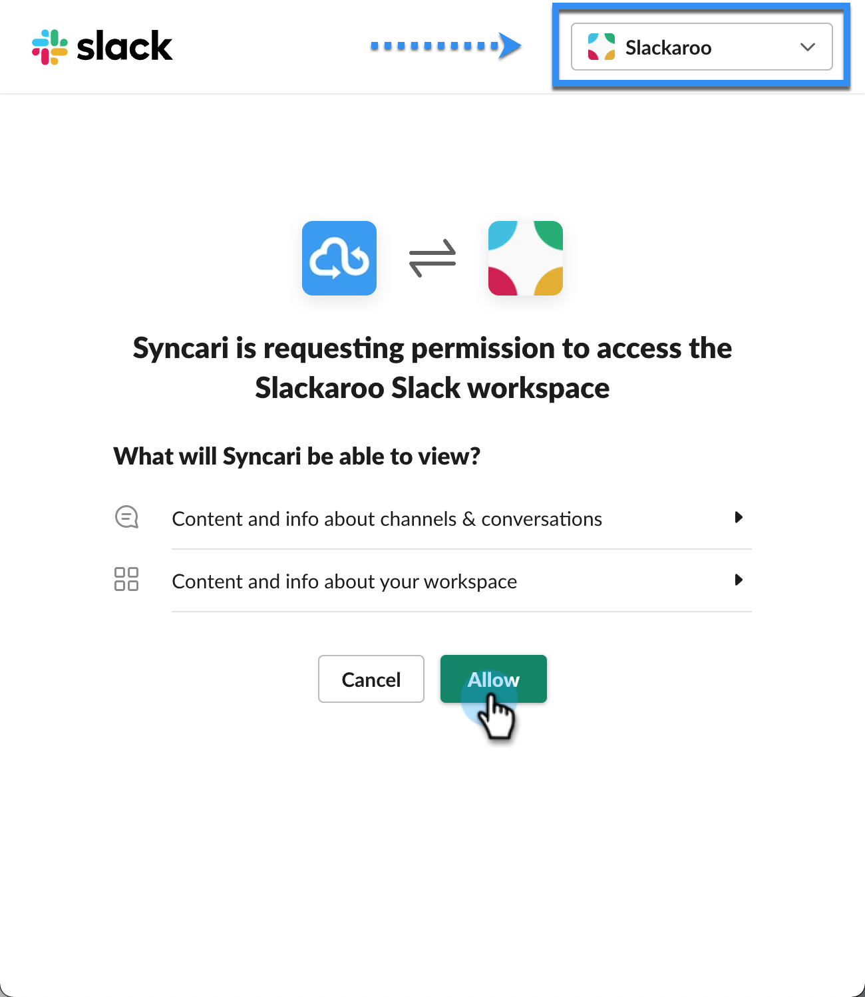Click the dropdown chevron next to Slackaroo

[x=808, y=47]
